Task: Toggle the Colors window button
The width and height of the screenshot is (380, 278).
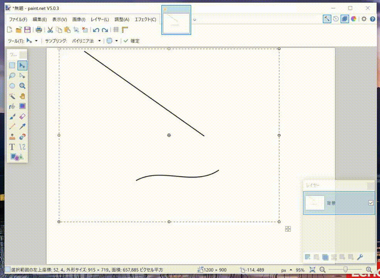Action: coord(354,19)
